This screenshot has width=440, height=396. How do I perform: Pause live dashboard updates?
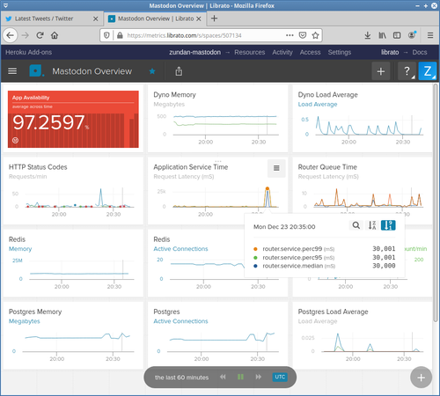pyautogui.click(x=240, y=377)
